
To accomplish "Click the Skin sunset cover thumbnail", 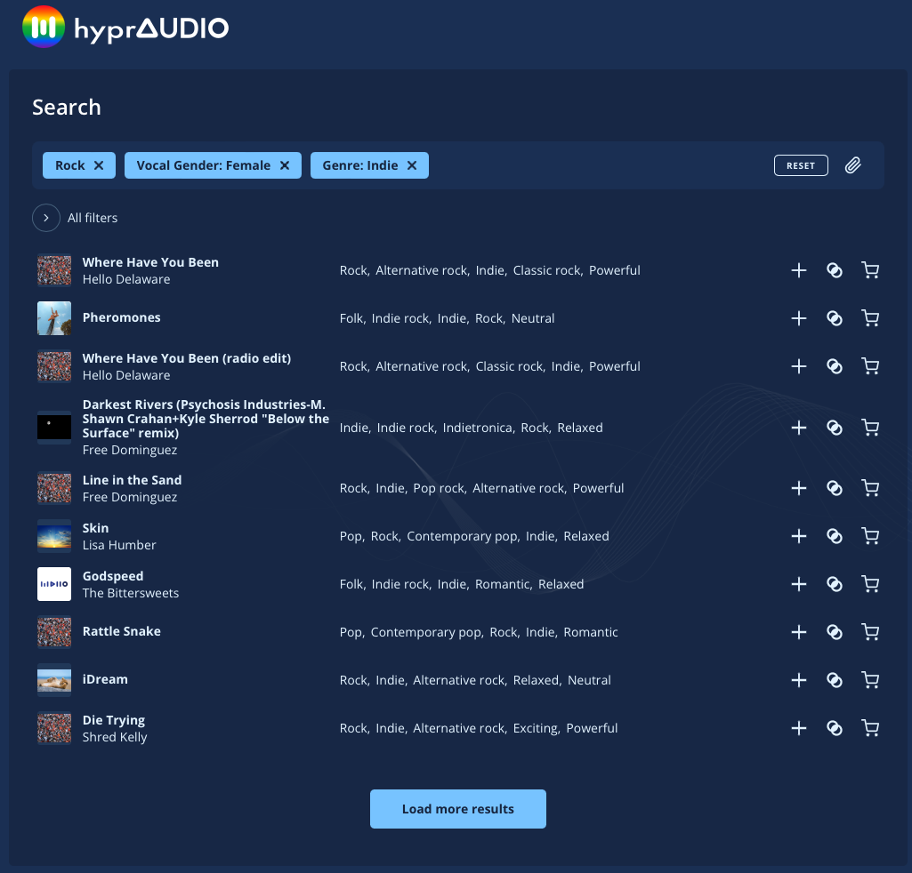I will tap(54, 536).
